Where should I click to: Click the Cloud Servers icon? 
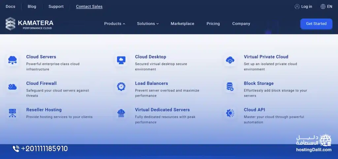[13, 60]
